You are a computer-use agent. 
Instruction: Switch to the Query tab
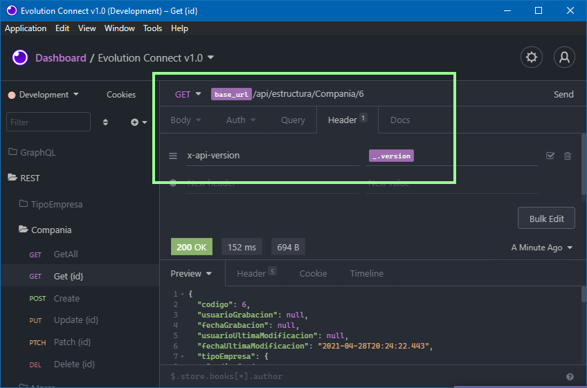[x=293, y=120]
